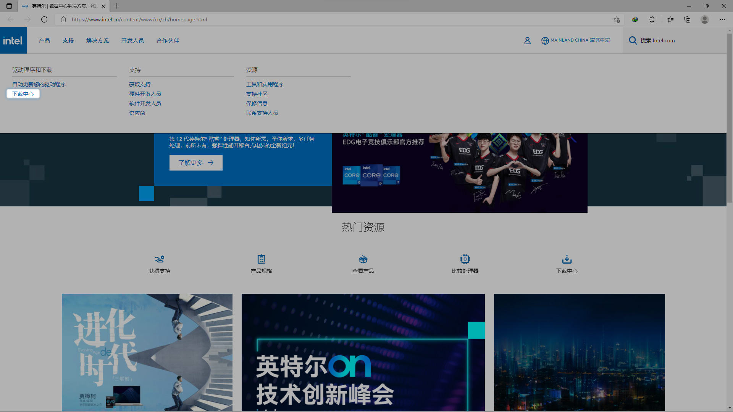The image size is (733, 412).
Task: Open 产品规格 clipboard icon
Action: click(261, 259)
